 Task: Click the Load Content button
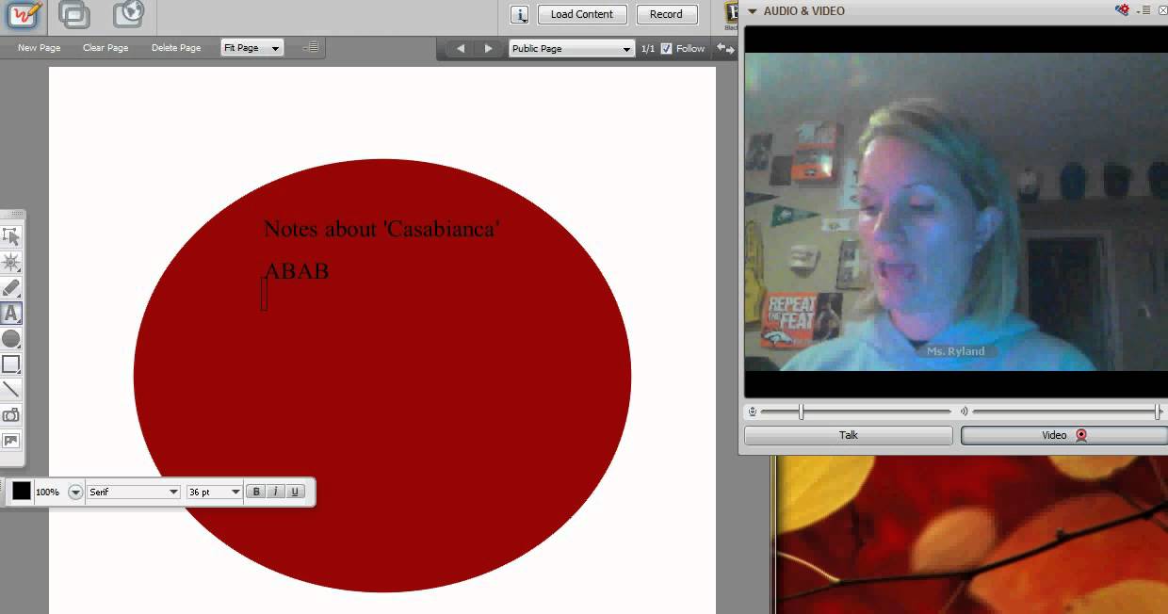582,14
